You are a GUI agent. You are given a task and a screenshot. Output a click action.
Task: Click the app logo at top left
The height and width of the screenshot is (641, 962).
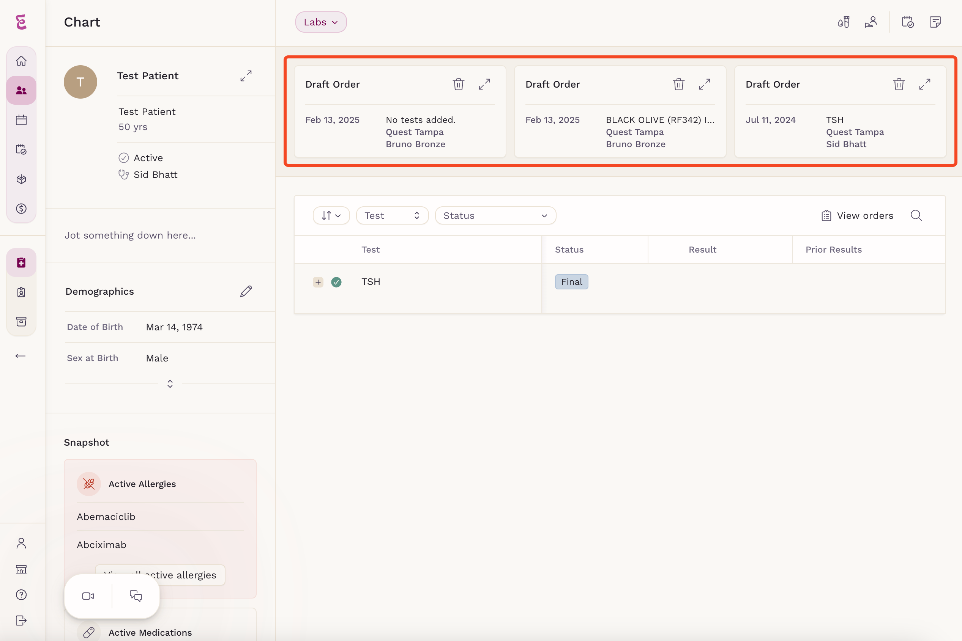click(21, 22)
